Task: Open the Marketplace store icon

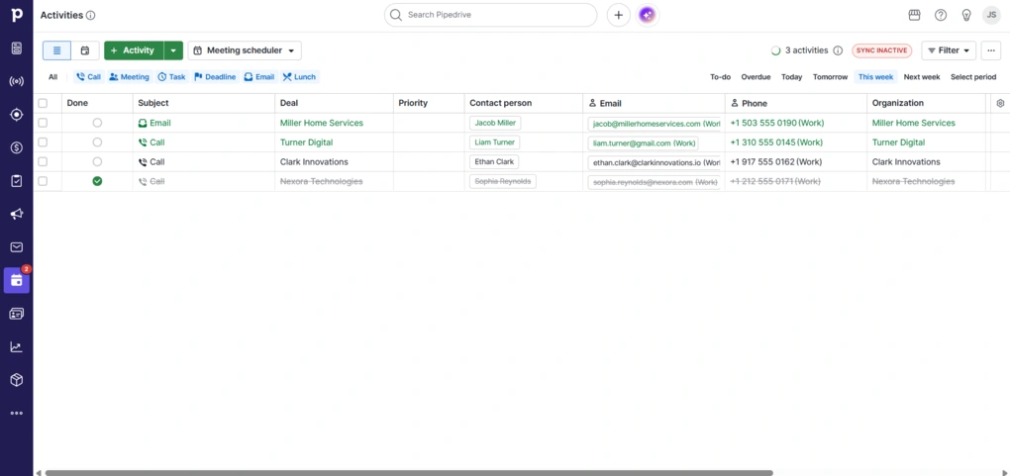Action: coord(914,15)
